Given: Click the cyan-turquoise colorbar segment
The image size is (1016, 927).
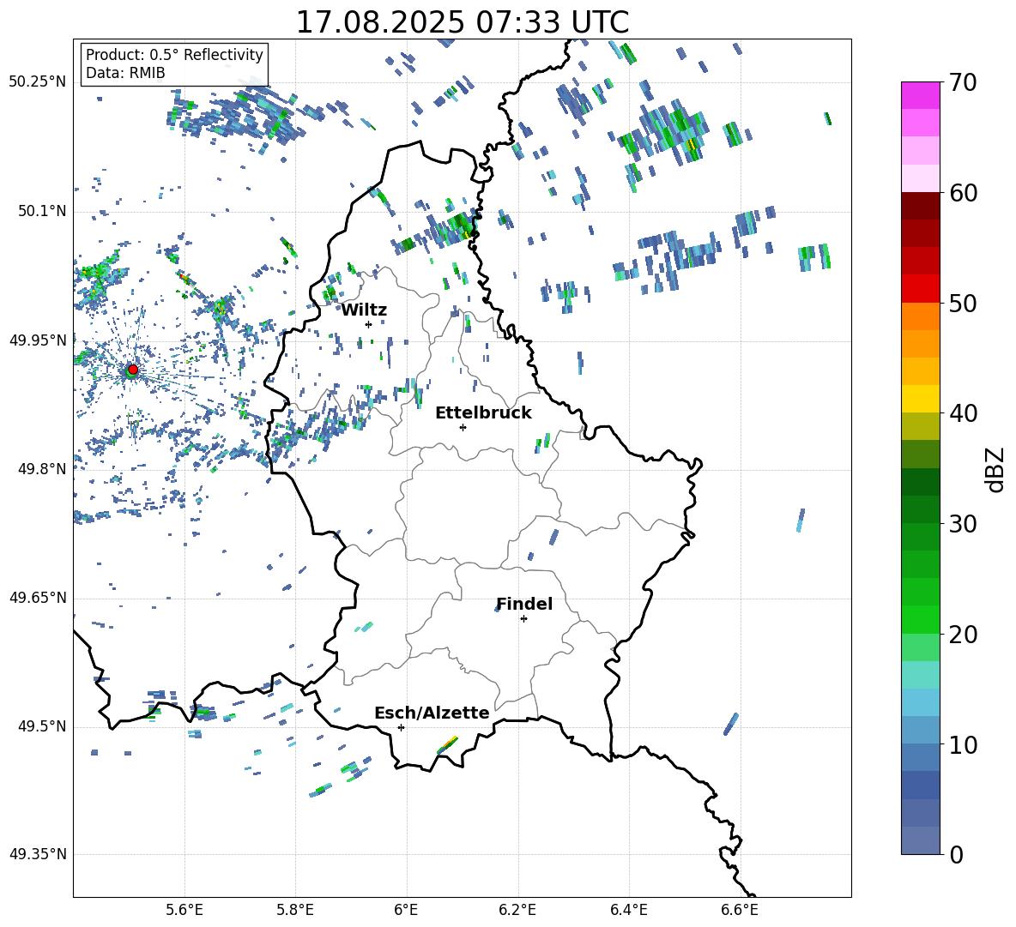Looking at the screenshot, I should point(920,675).
